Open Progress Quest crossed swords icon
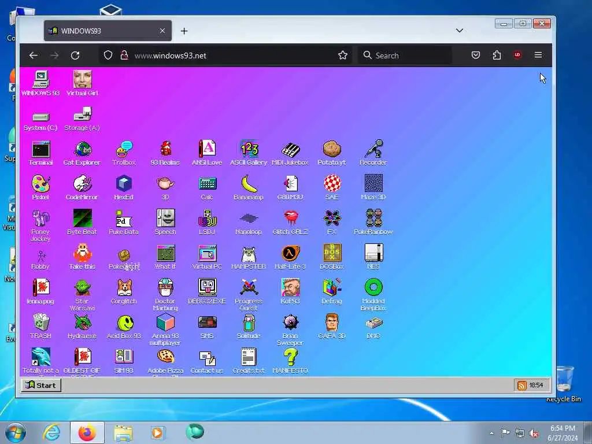 (x=249, y=295)
